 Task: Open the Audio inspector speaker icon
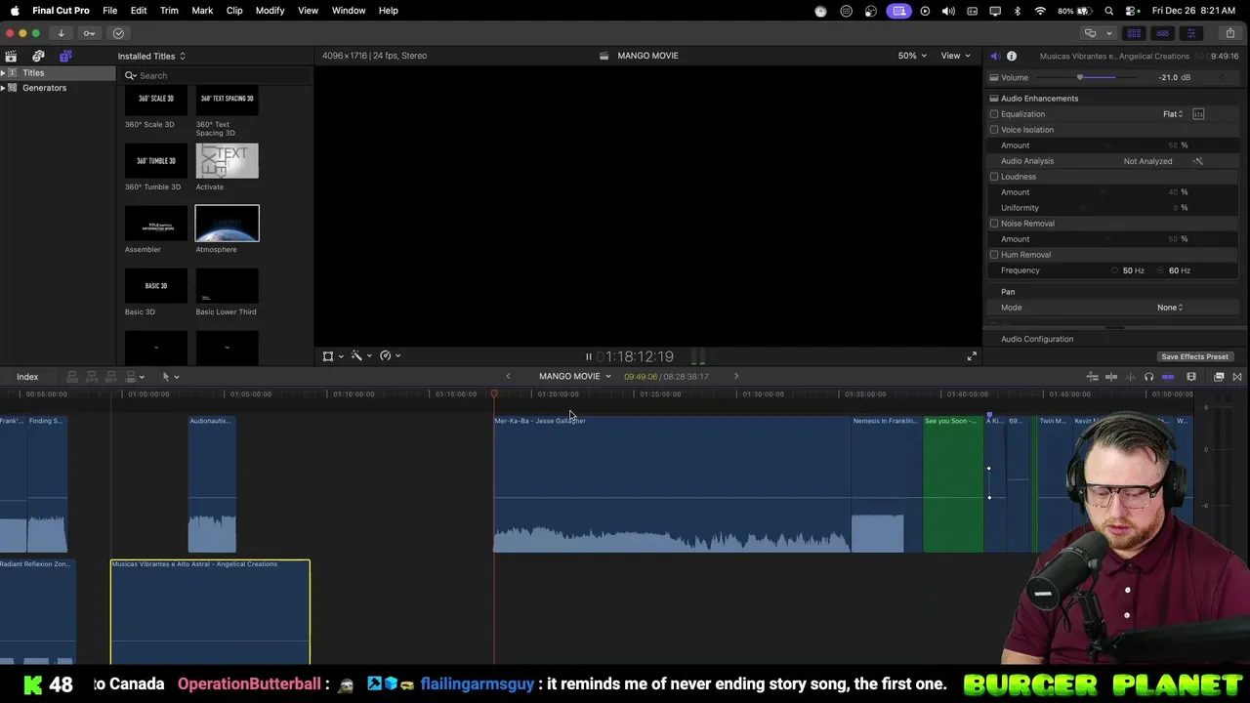tap(994, 56)
